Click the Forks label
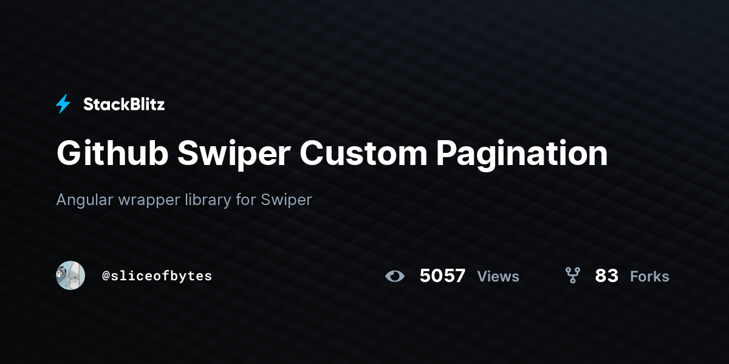 click(x=649, y=277)
